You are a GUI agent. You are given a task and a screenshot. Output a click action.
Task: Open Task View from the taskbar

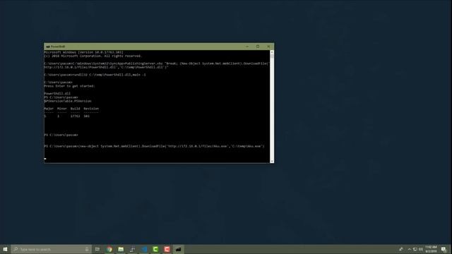(x=97, y=249)
